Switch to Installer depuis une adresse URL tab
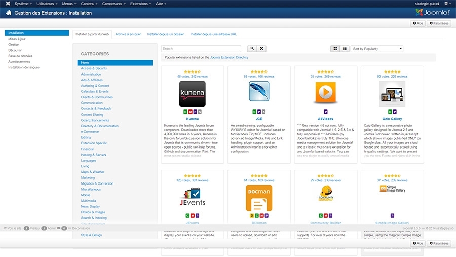The width and height of the screenshot is (456, 257). (x=213, y=34)
